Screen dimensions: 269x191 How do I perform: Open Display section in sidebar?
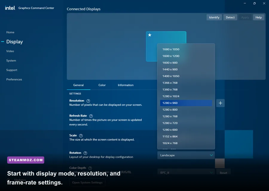(x=15, y=42)
